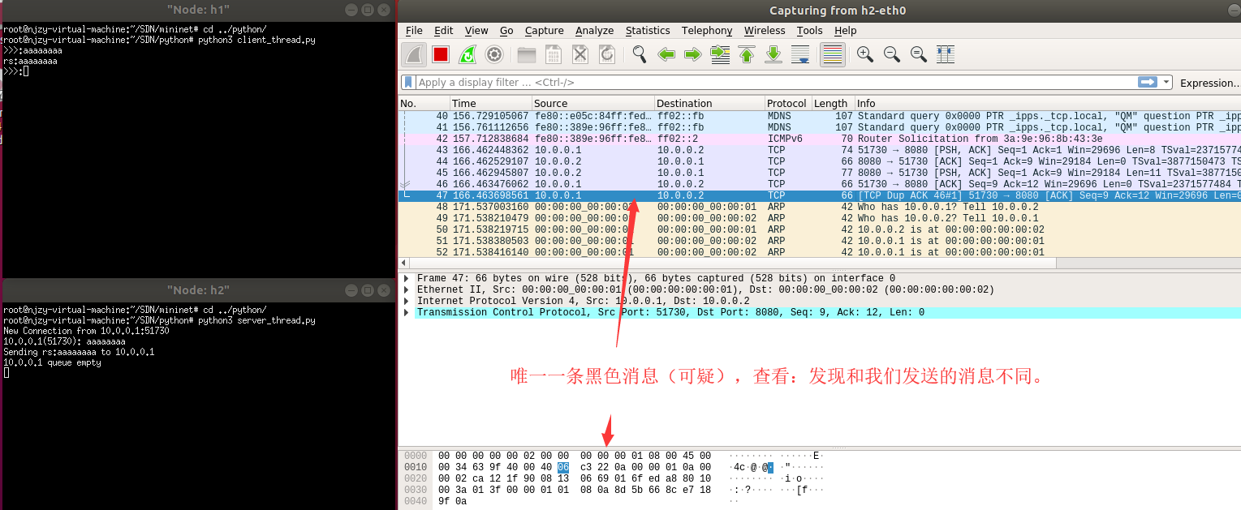Apply display filter arrow button
The image size is (1241, 510).
click(1148, 82)
